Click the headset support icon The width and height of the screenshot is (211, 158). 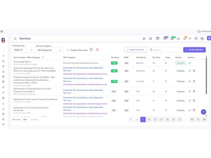click(x=179, y=38)
